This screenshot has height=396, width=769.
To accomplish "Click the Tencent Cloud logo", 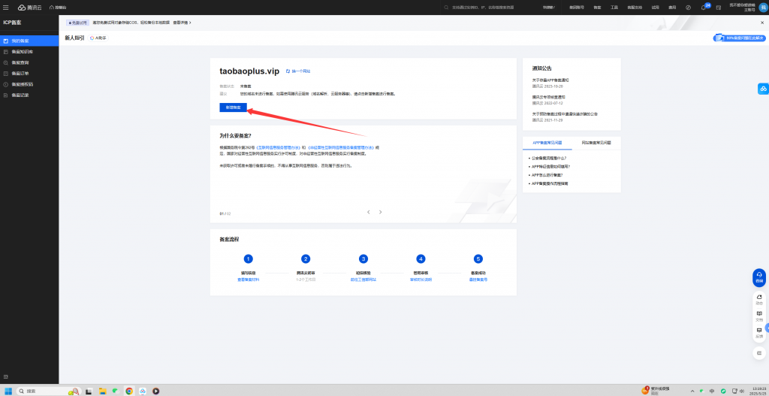I will click(29, 8).
